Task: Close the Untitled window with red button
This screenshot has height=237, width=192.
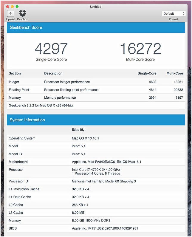Action: click(7, 7)
